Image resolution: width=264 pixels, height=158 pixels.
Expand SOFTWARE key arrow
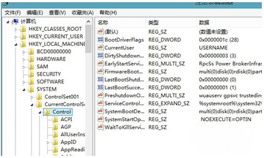coord(24,82)
